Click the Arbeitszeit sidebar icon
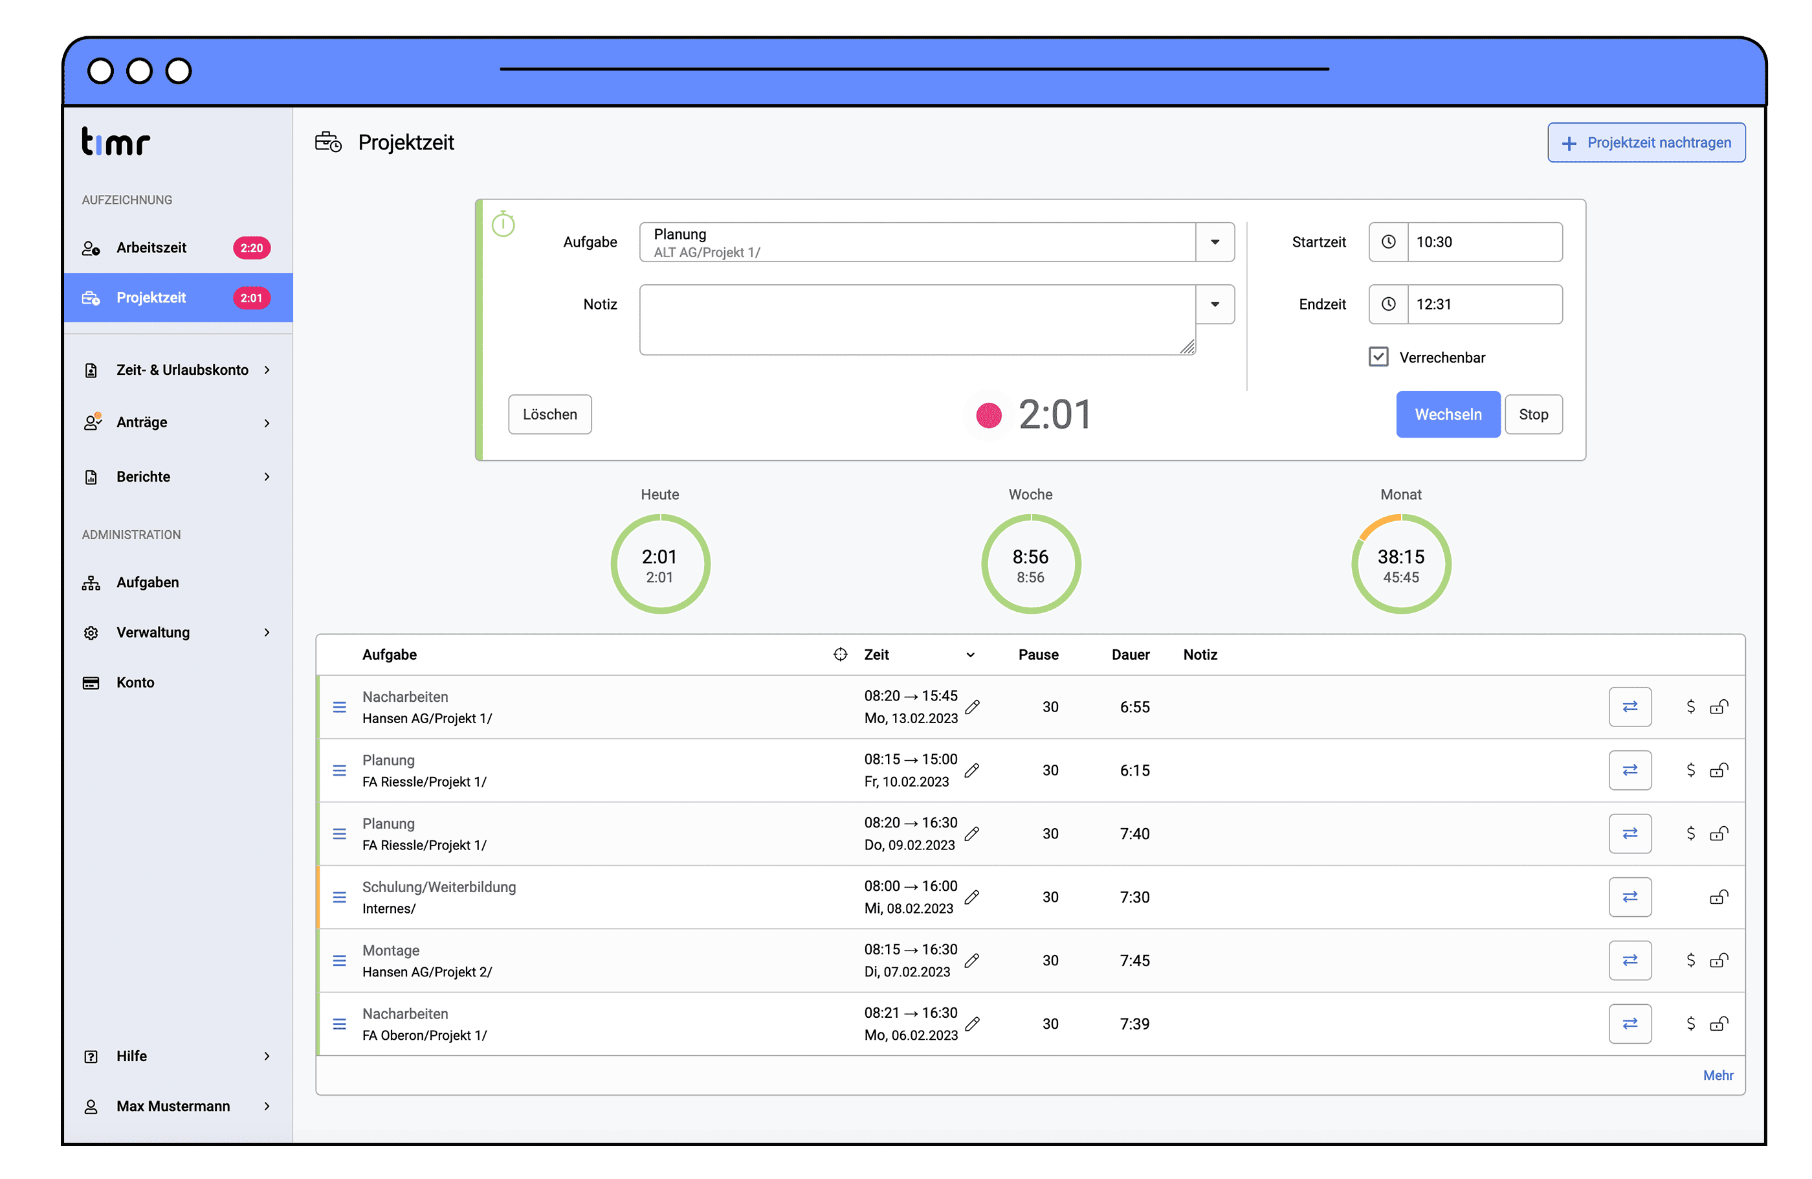The height and width of the screenshot is (1179, 1812). click(91, 247)
